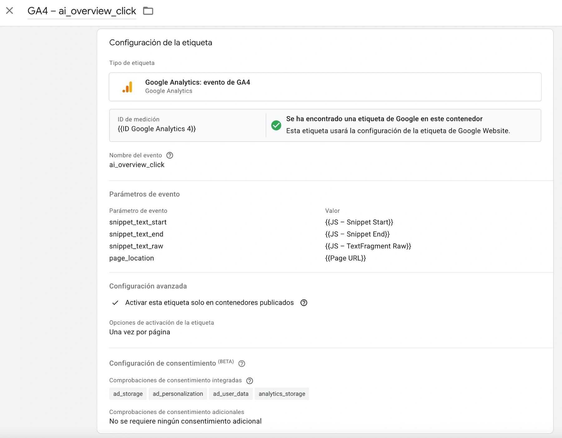Click the snippet_text_start parameter row
The height and width of the screenshot is (438, 562).
138,222
